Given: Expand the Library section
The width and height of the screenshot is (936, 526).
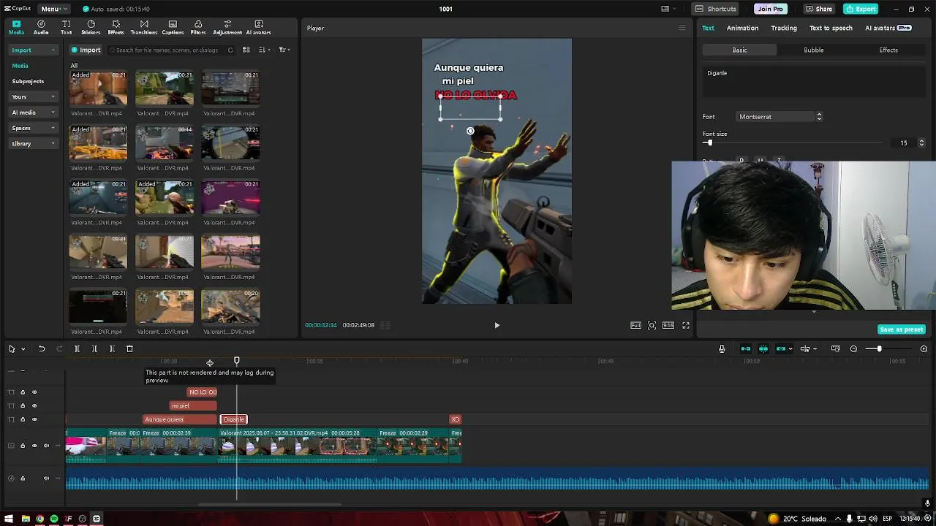Looking at the screenshot, I should (x=34, y=143).
